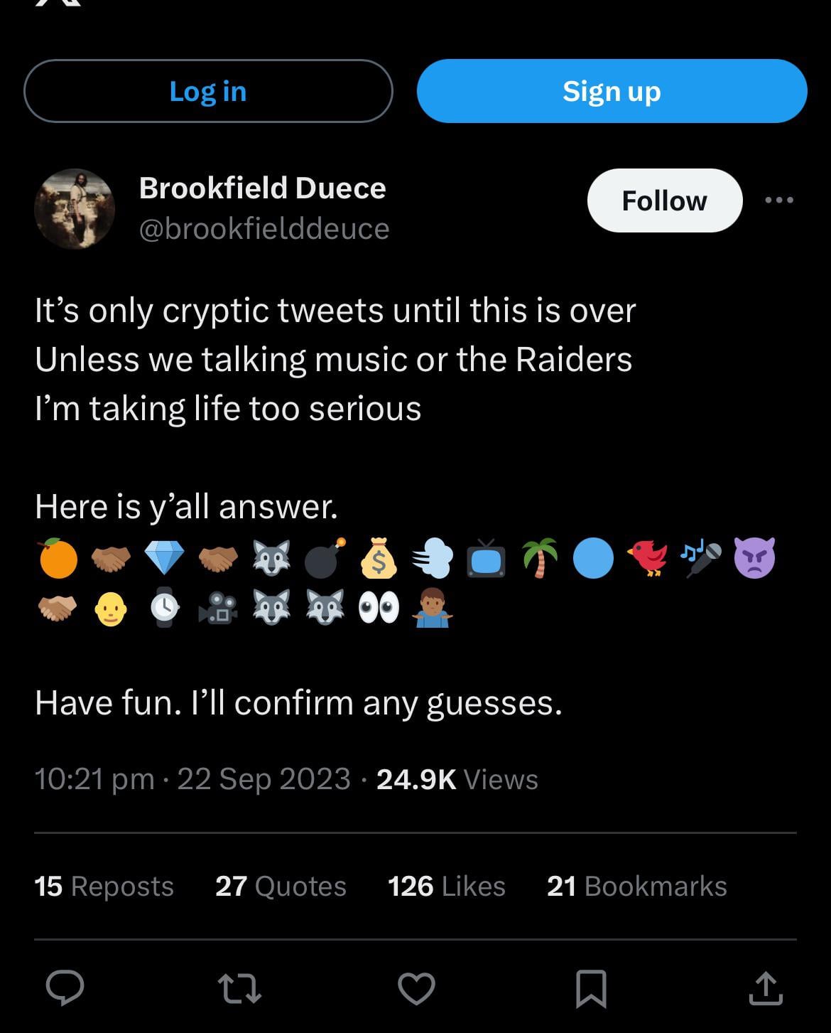Viewport: 831px width, 1033px height.
Task: Tap the repost arrows icon
Action: point(239,988)
